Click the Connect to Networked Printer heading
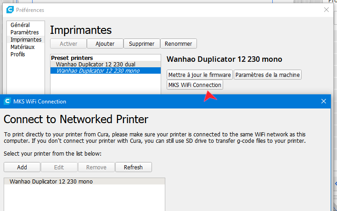The image size is (337, 211). click(76, 119)
